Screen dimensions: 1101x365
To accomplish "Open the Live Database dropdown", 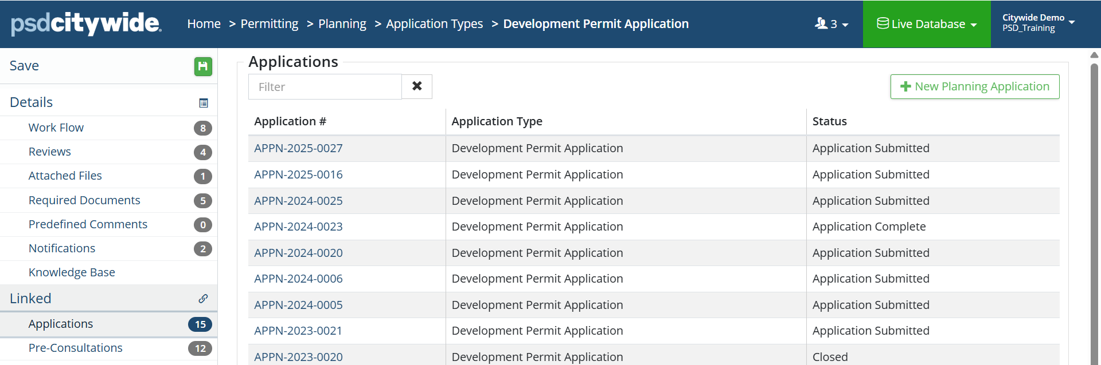I will click(x=927, y=24).
